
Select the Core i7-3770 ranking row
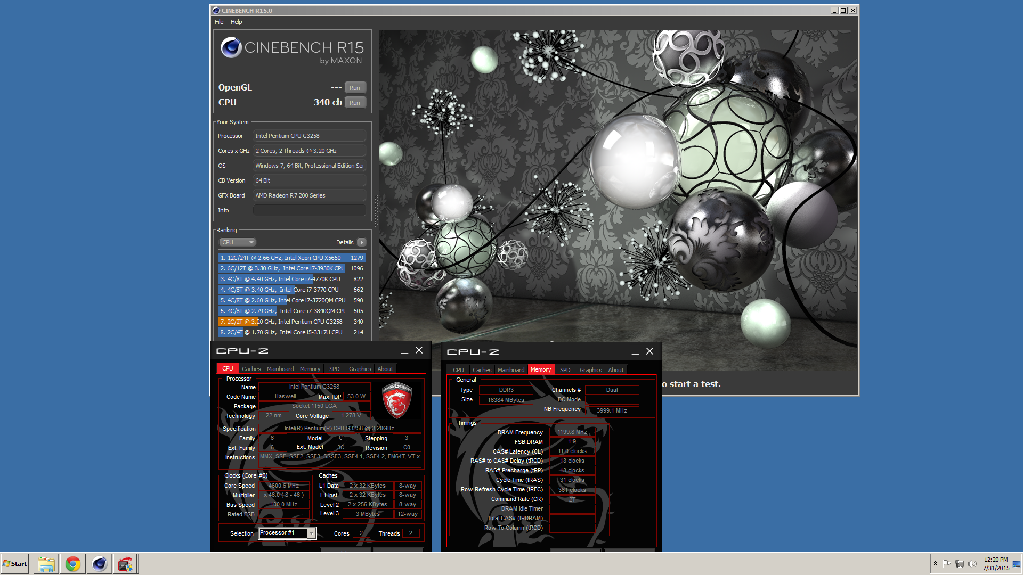[x=291, y=290]
